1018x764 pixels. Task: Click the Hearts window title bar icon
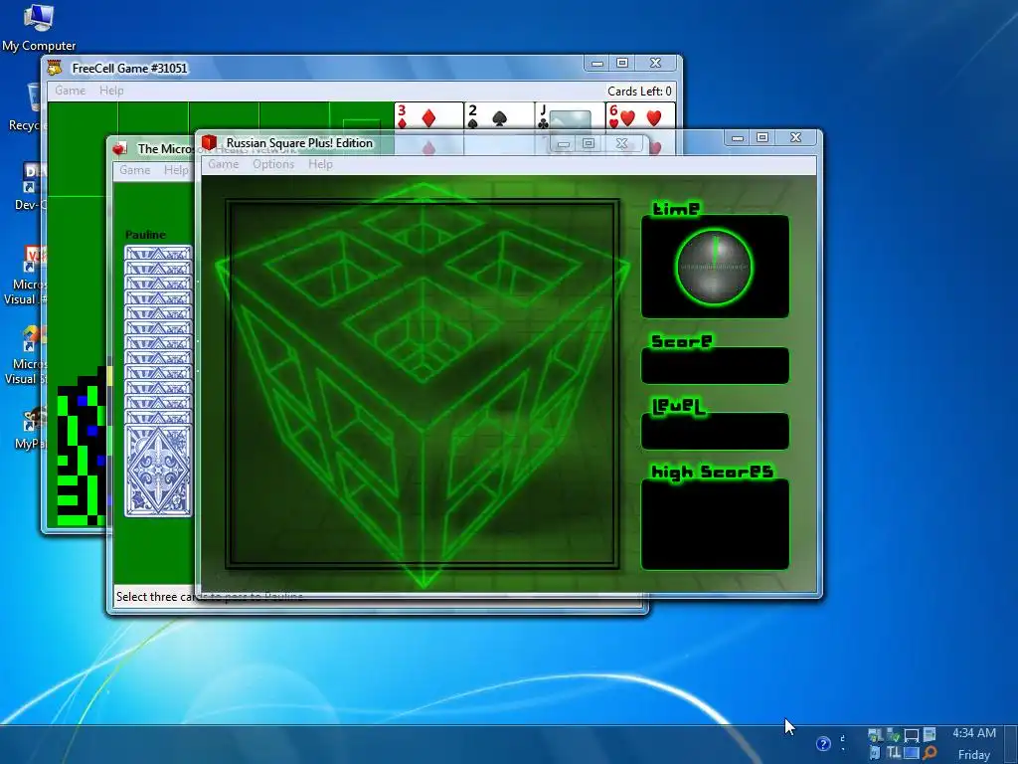pyautogui.click(x=119, y=149)
